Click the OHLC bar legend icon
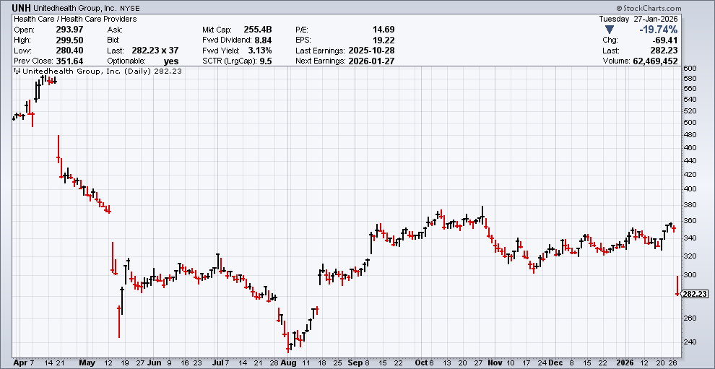715x369 pixels. 17,71
